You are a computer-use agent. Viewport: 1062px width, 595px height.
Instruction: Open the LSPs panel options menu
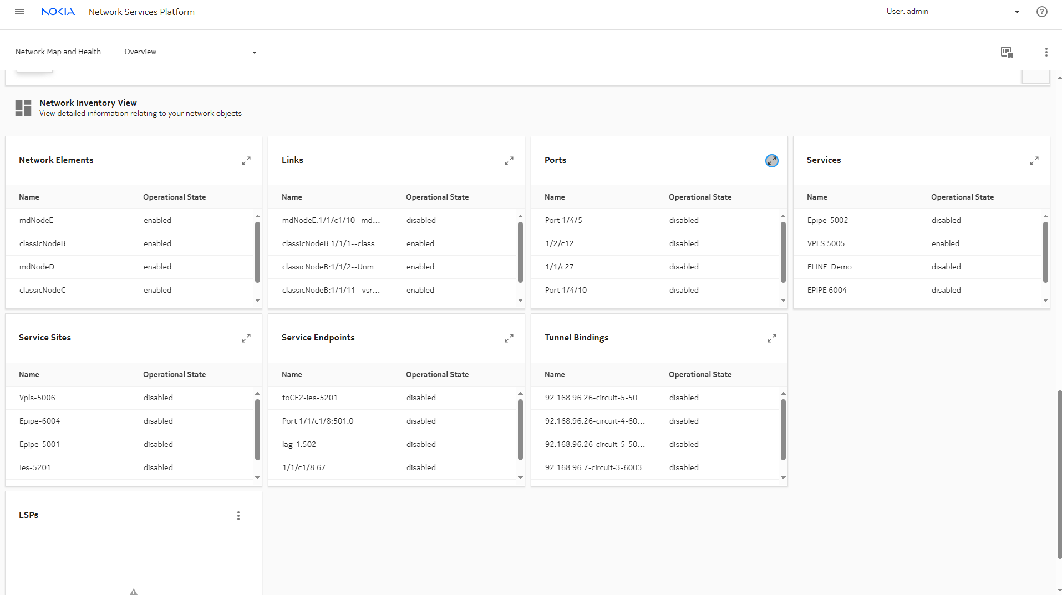(x=238, y=516)
